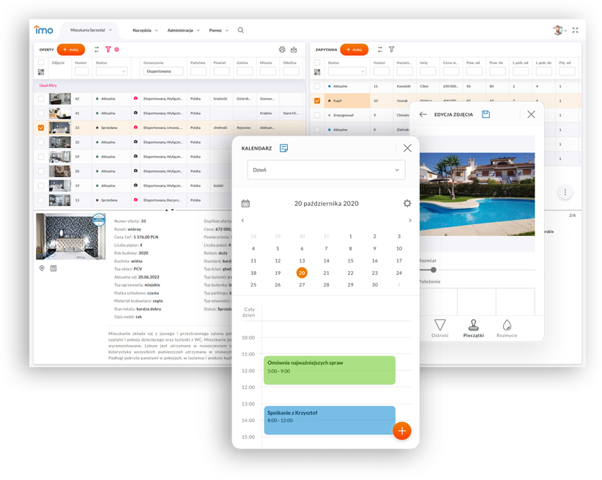Open the Administracja menu

183,31
